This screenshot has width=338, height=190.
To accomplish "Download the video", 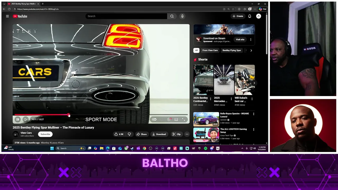I will (x=159, y=134).
